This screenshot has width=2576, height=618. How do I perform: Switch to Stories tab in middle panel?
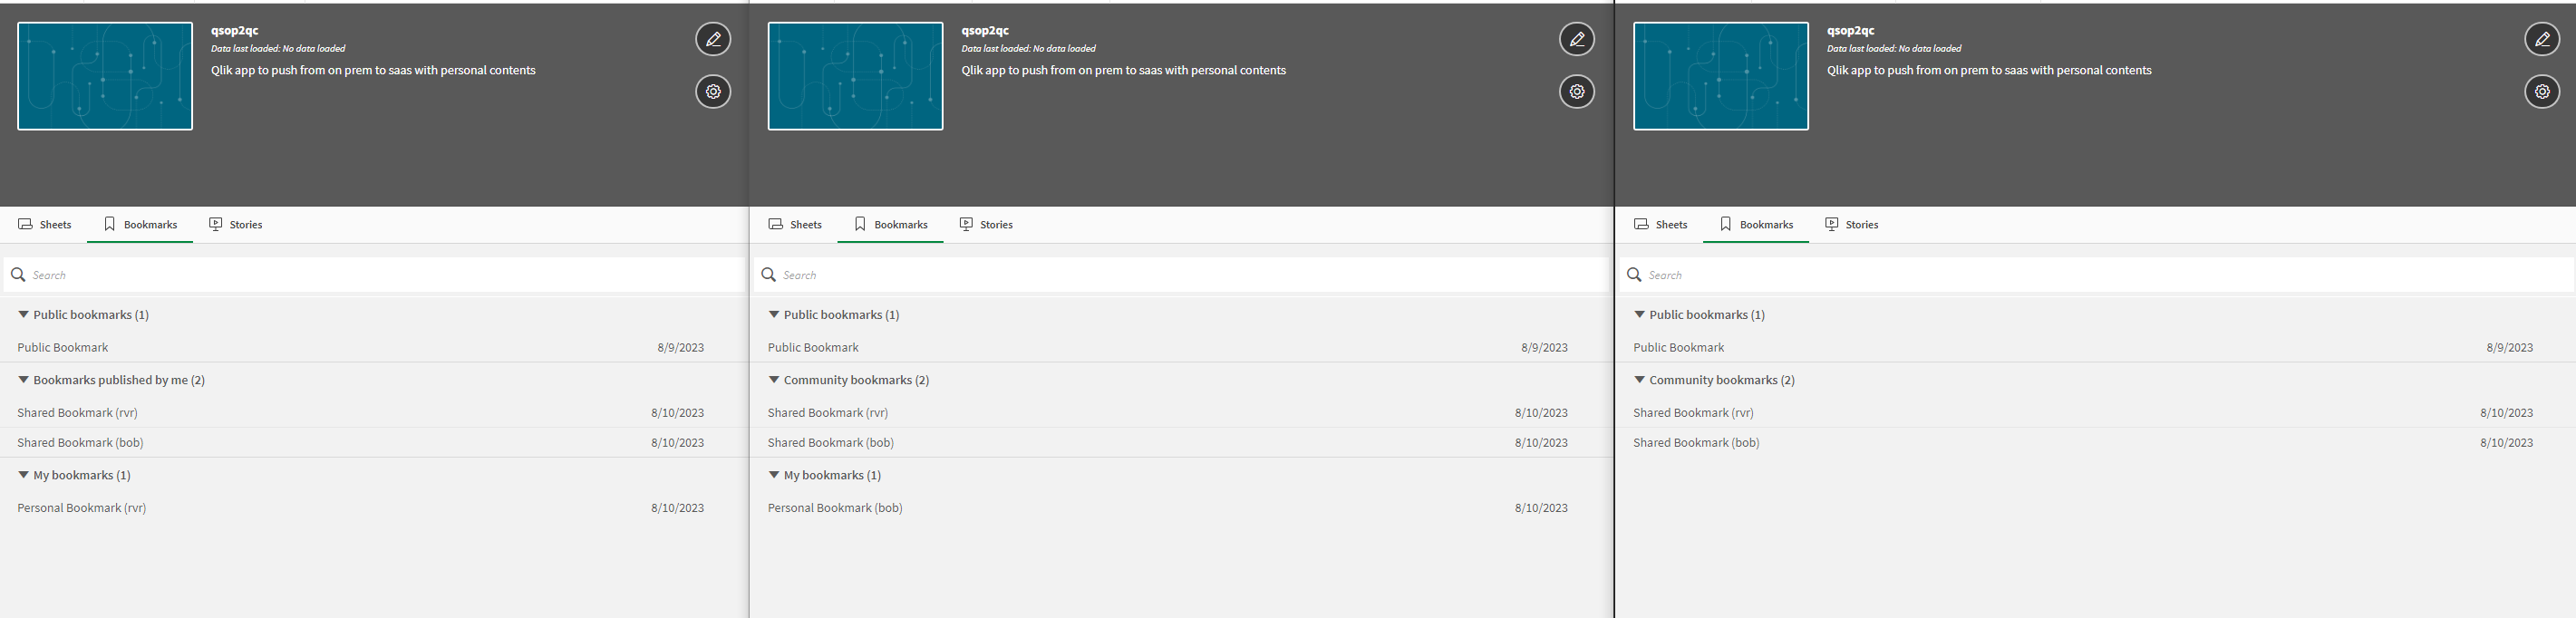click(986, 224)
